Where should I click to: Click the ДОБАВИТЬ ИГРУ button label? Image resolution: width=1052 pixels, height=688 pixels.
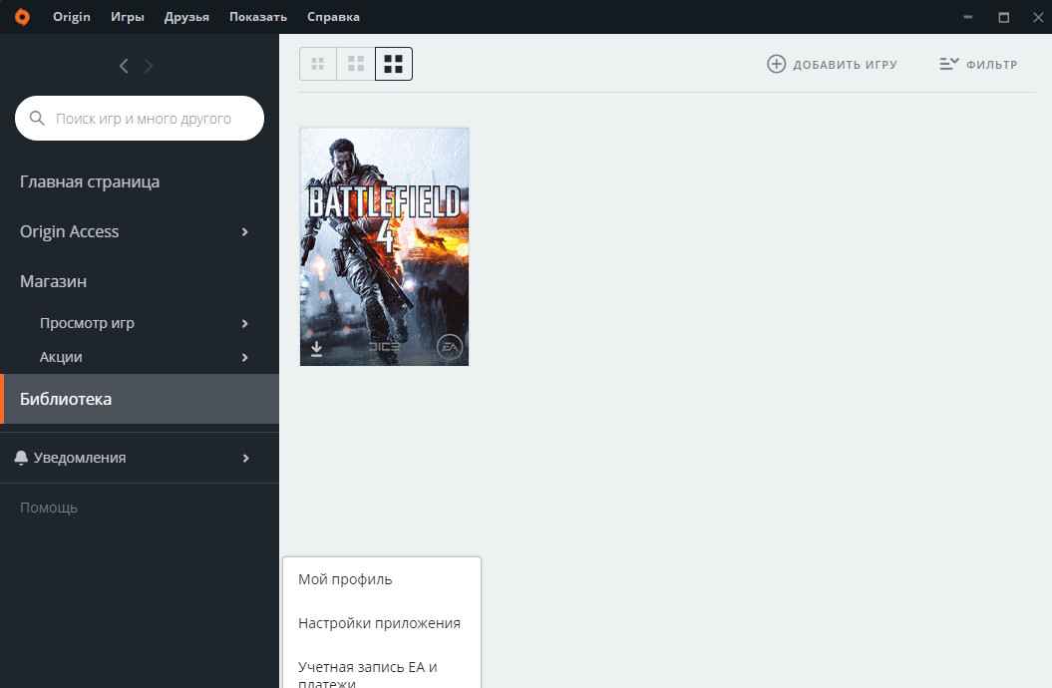845,65
